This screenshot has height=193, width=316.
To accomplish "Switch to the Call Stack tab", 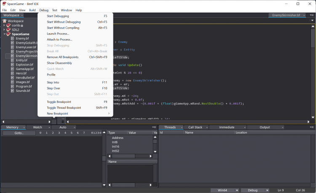I will point(195,127).
